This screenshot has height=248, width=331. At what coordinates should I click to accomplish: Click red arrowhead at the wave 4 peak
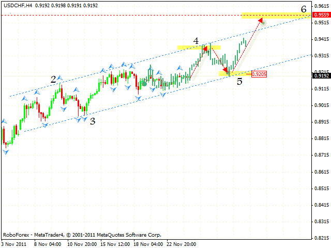(x=205, y=49)
